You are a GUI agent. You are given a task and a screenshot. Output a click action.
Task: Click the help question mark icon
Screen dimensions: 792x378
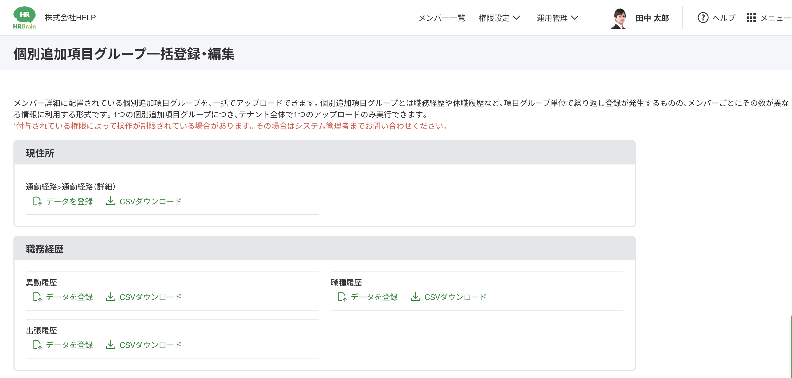tap(703, 18)
